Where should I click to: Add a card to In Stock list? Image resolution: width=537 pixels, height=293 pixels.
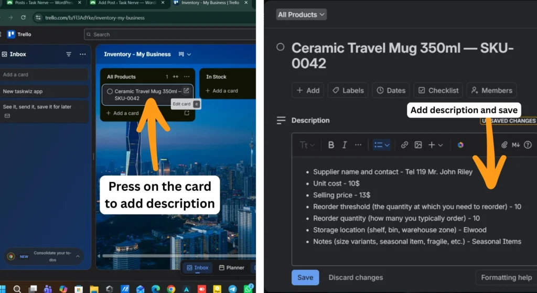pos(222,91)
